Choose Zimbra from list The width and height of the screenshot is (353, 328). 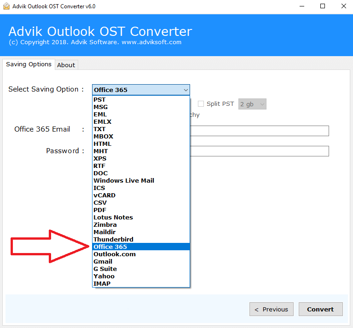pos(141,224)
